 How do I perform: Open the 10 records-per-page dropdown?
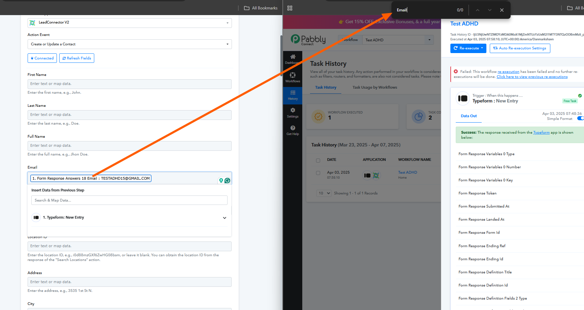coord(324,193)
